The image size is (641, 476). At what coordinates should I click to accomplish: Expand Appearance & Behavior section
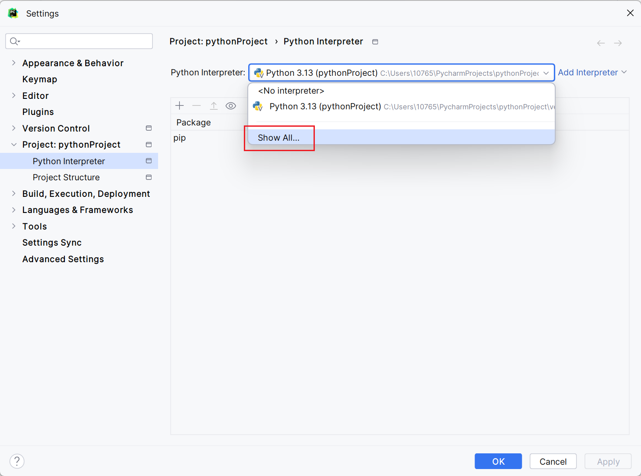click(x=13, y=63)
